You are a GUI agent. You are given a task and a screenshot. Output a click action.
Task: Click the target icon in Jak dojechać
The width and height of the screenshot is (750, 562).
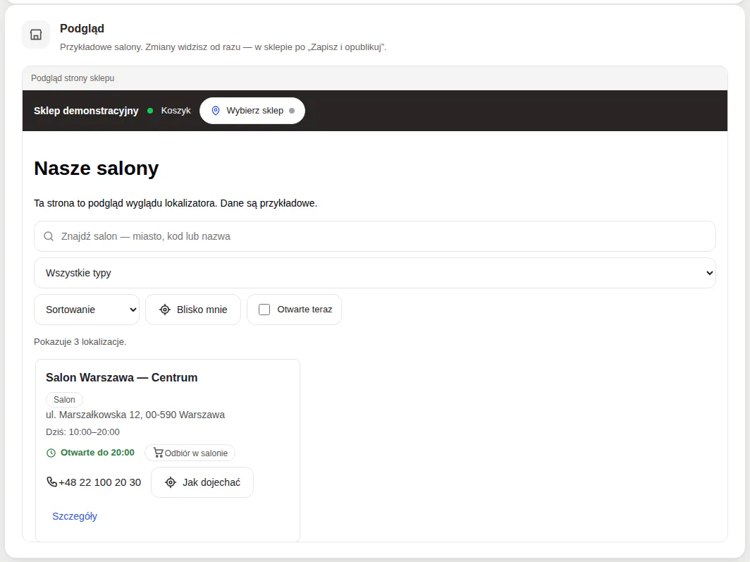[171, 482]
